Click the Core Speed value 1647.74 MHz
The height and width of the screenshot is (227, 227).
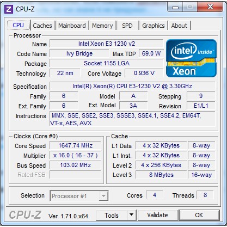point(75,145)
